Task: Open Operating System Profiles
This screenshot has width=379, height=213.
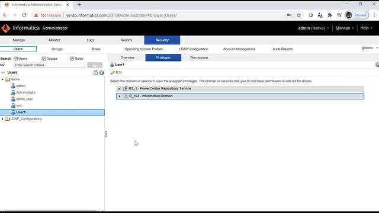Action: pos(144,49)
